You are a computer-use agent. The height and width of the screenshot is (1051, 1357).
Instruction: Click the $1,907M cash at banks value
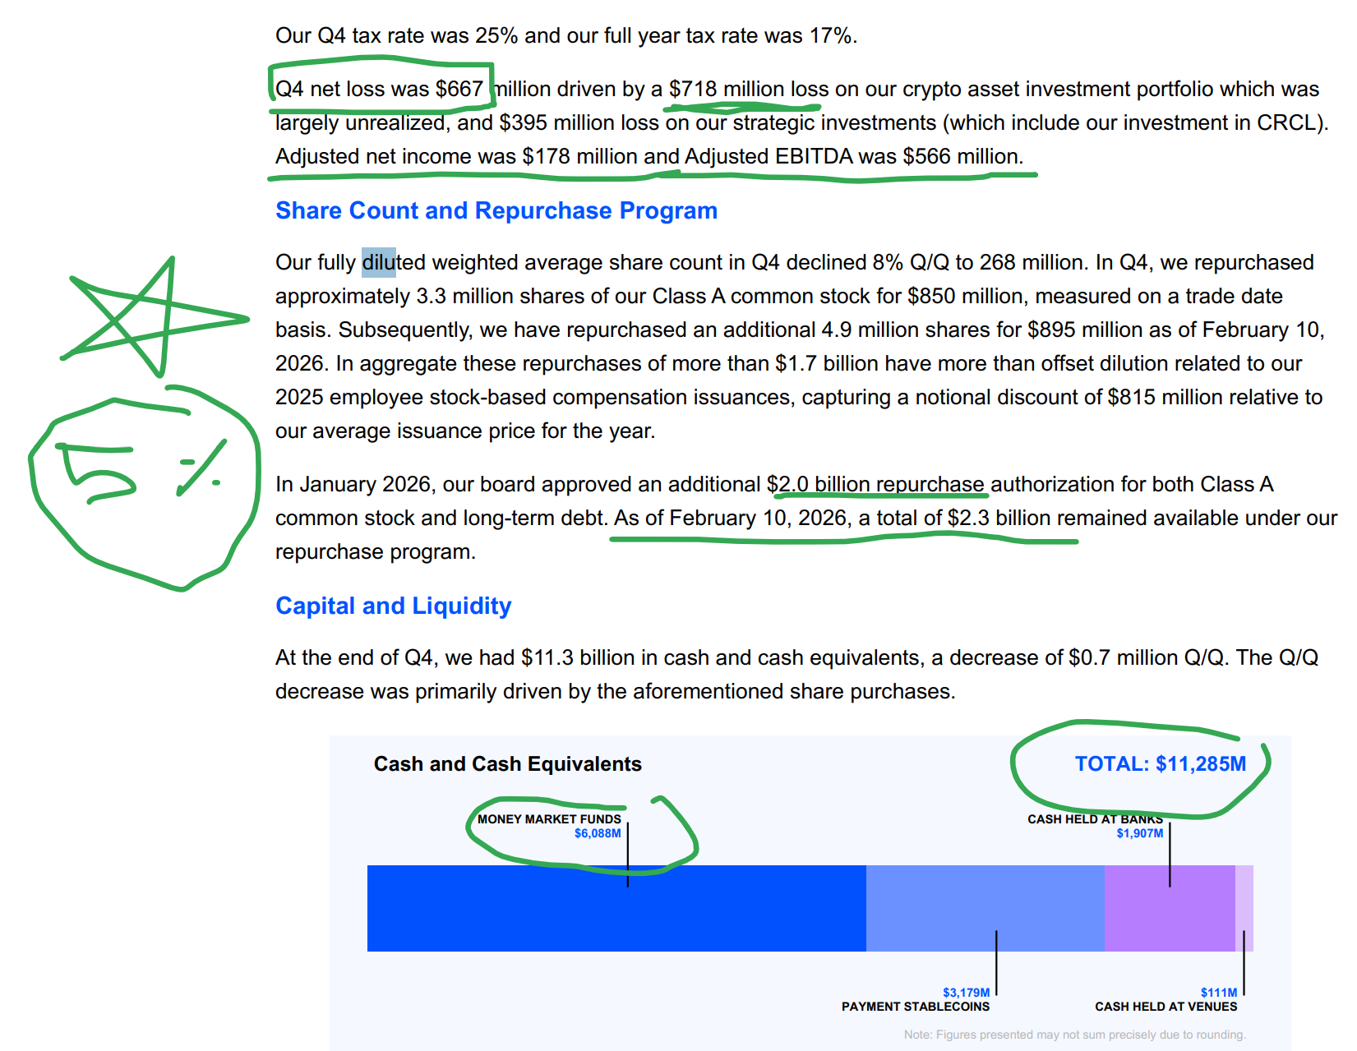pos(1140,833)
